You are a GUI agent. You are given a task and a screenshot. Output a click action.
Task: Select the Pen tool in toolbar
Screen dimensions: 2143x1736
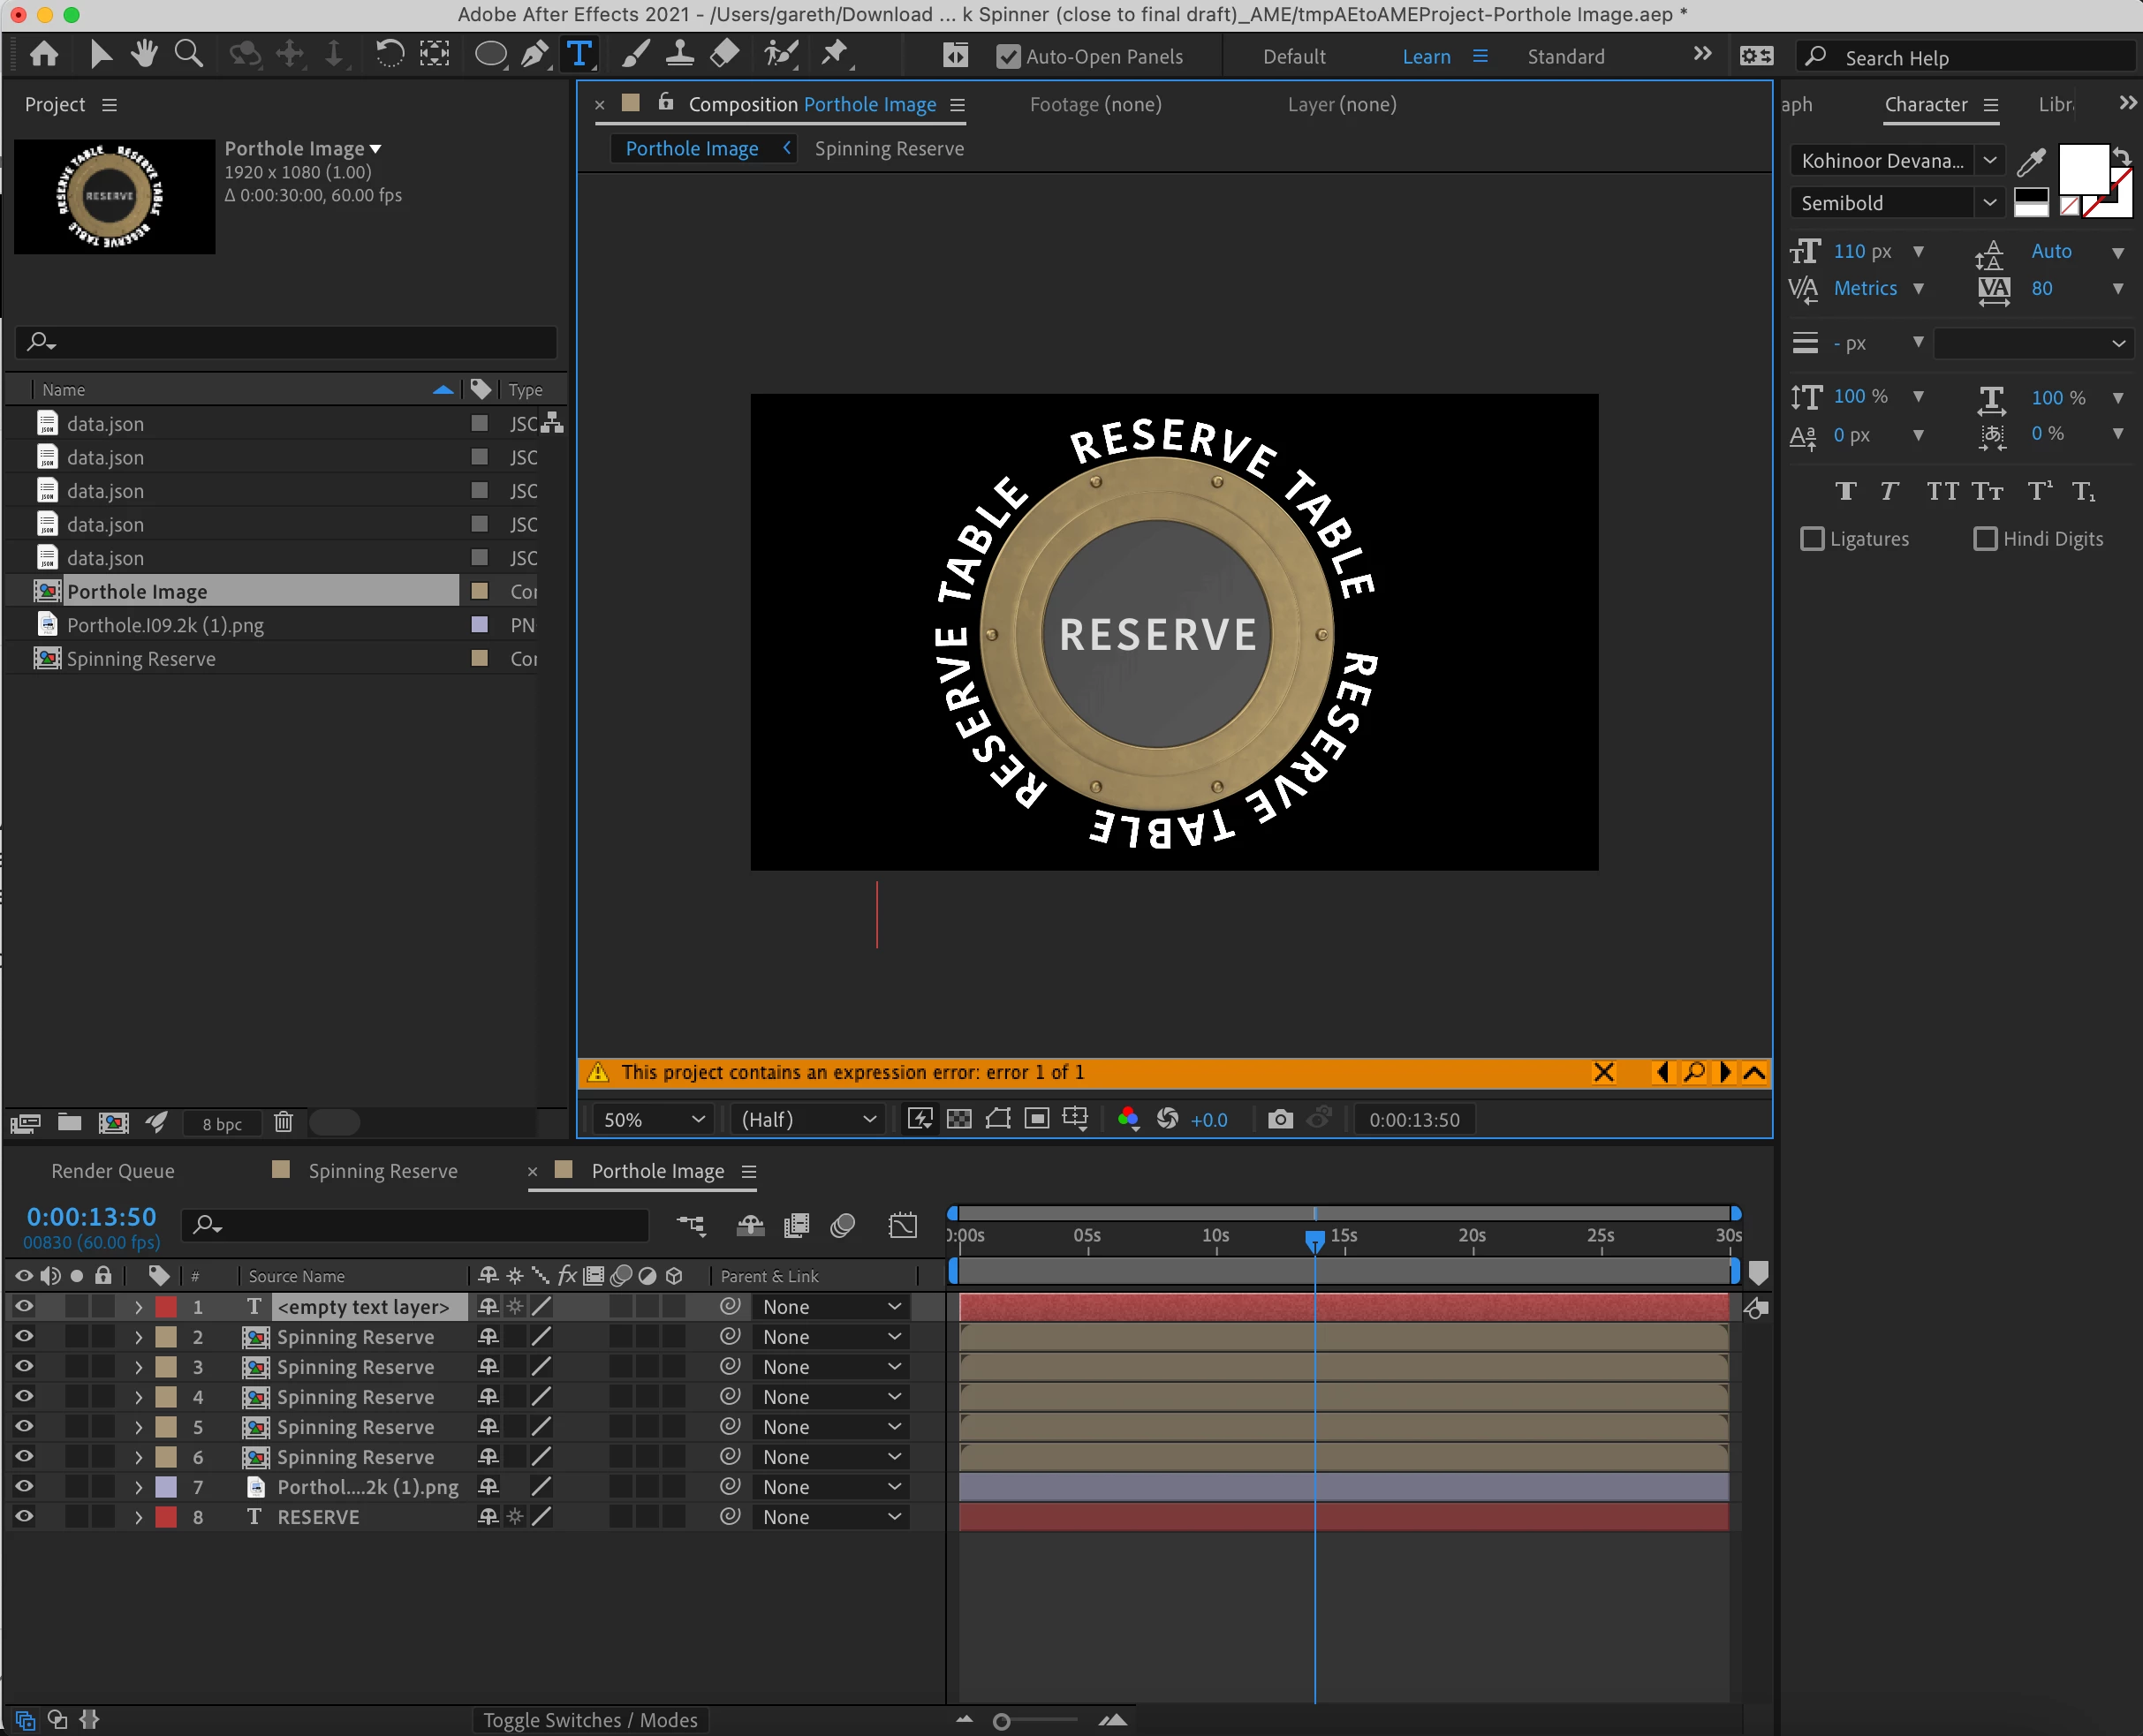coord(535,54)
